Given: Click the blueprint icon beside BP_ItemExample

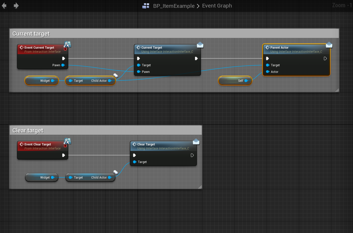Looking at the screenshot, I should [146, 6].
